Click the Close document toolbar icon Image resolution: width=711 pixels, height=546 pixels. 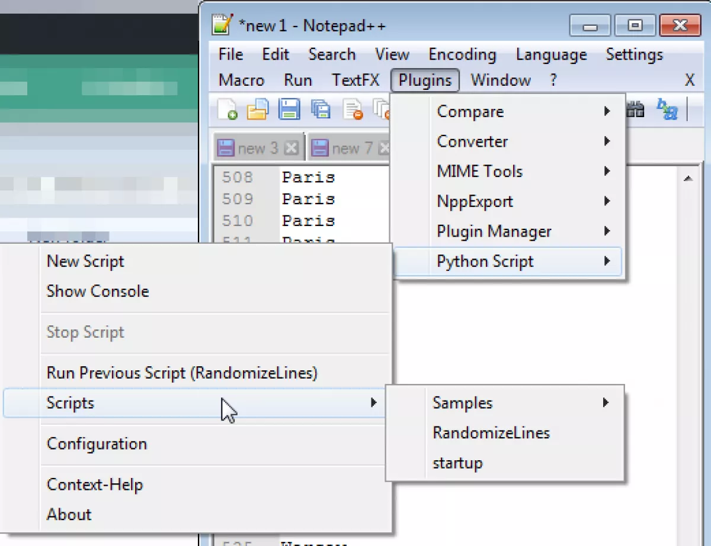(353, 110)
